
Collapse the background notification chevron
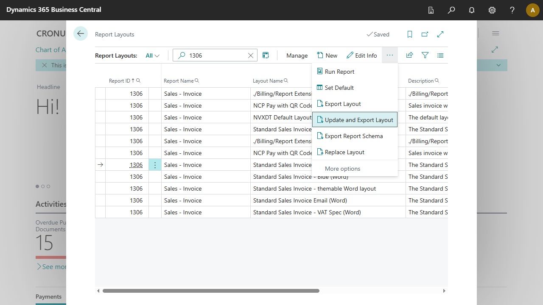click(x=499, y=65)
